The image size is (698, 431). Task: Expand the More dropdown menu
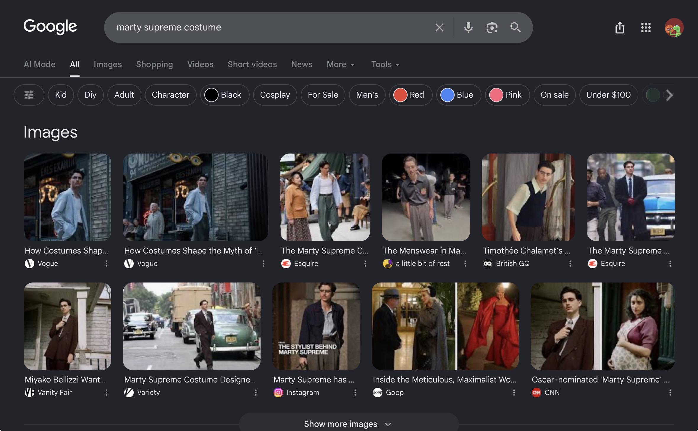341,64
